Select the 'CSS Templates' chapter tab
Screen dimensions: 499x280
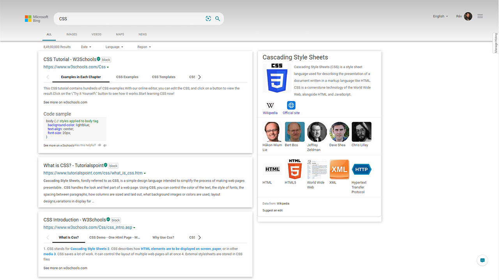[x=163, y=77]
